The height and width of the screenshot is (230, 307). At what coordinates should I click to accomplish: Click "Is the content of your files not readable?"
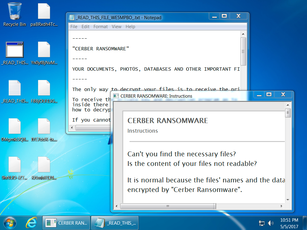(x=192, y=164)
